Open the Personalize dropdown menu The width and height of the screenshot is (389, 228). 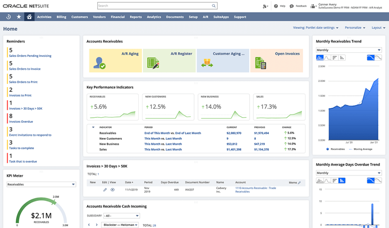pyautogui.click(x=355, y=28)
